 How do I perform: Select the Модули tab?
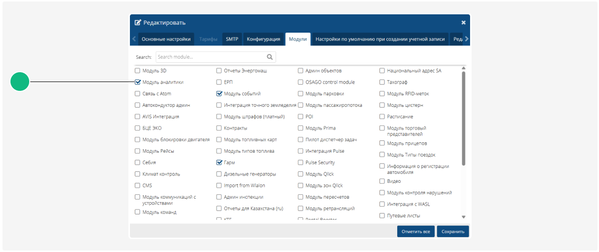click(x=298, y=39)
